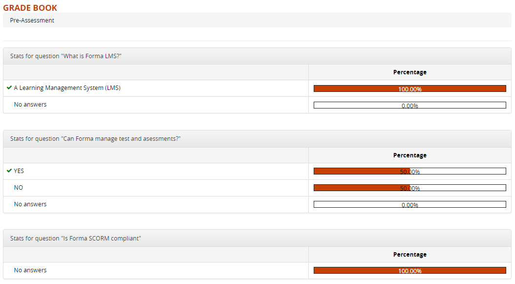This screenshot has height=284, width=515.
Task: Click the Percentage header of the second panel
Action: pos(410,155)
